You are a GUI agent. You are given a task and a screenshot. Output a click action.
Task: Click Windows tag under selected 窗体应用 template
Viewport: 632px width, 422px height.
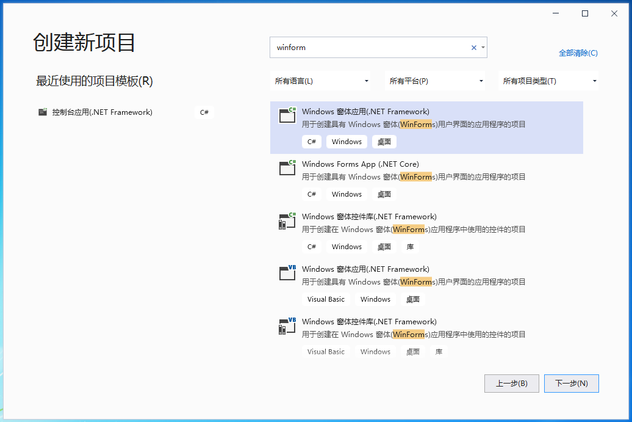click(x=347, y=142)
